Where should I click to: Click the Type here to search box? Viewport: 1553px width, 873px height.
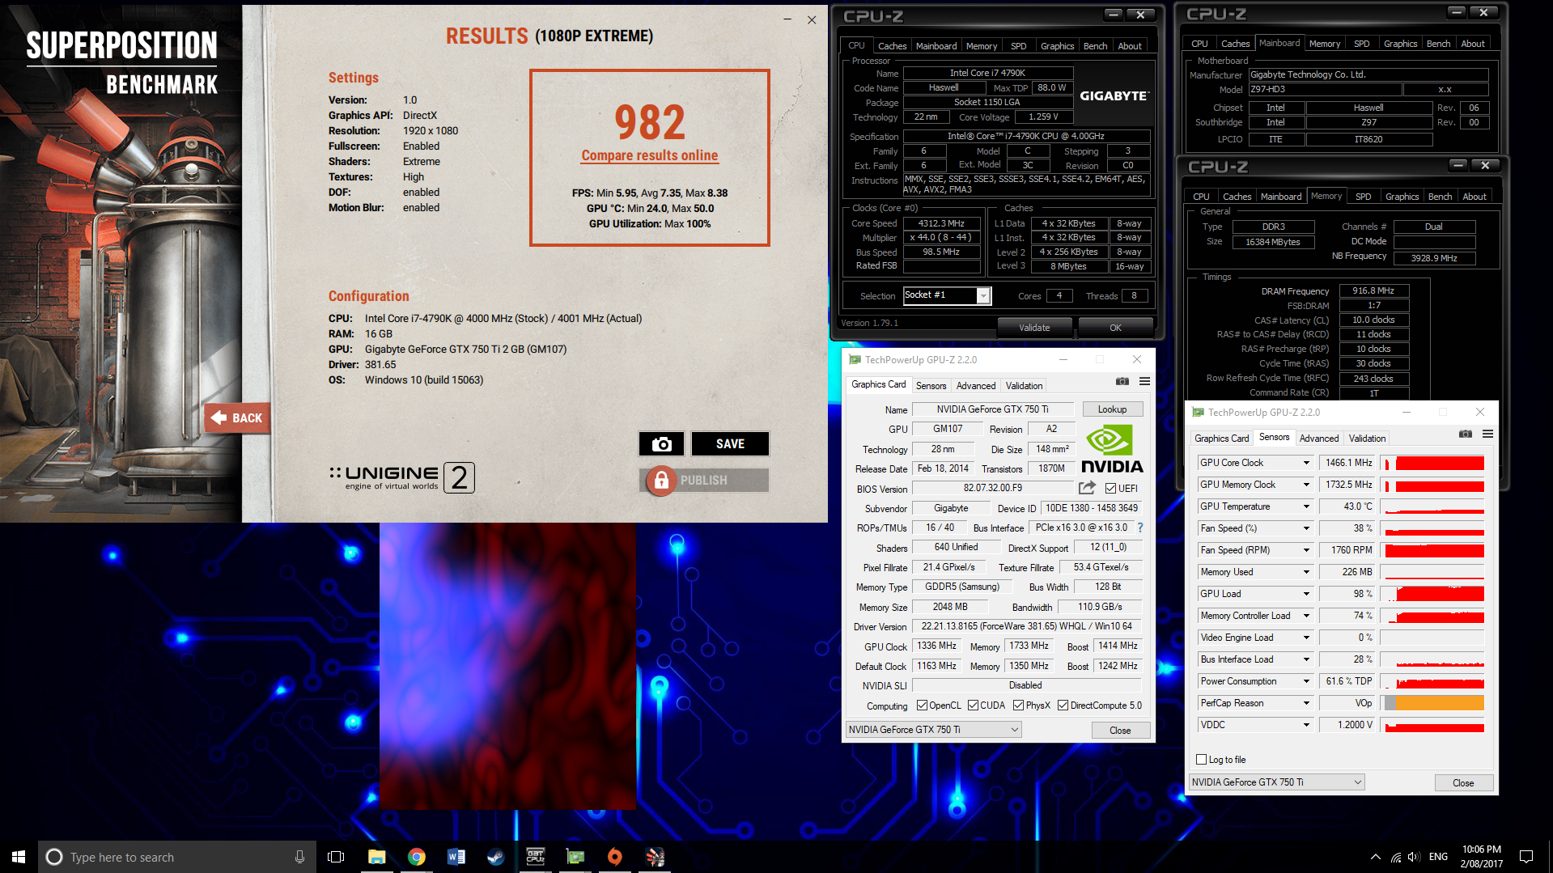point(176,857)
